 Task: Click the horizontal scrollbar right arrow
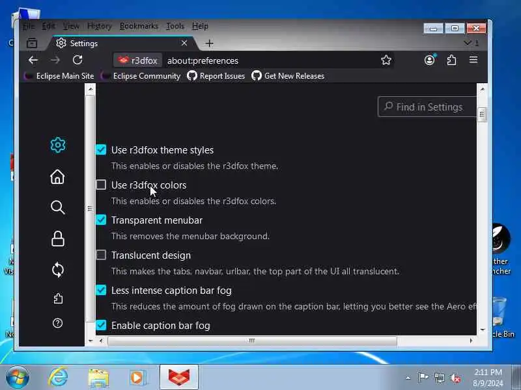471,341
